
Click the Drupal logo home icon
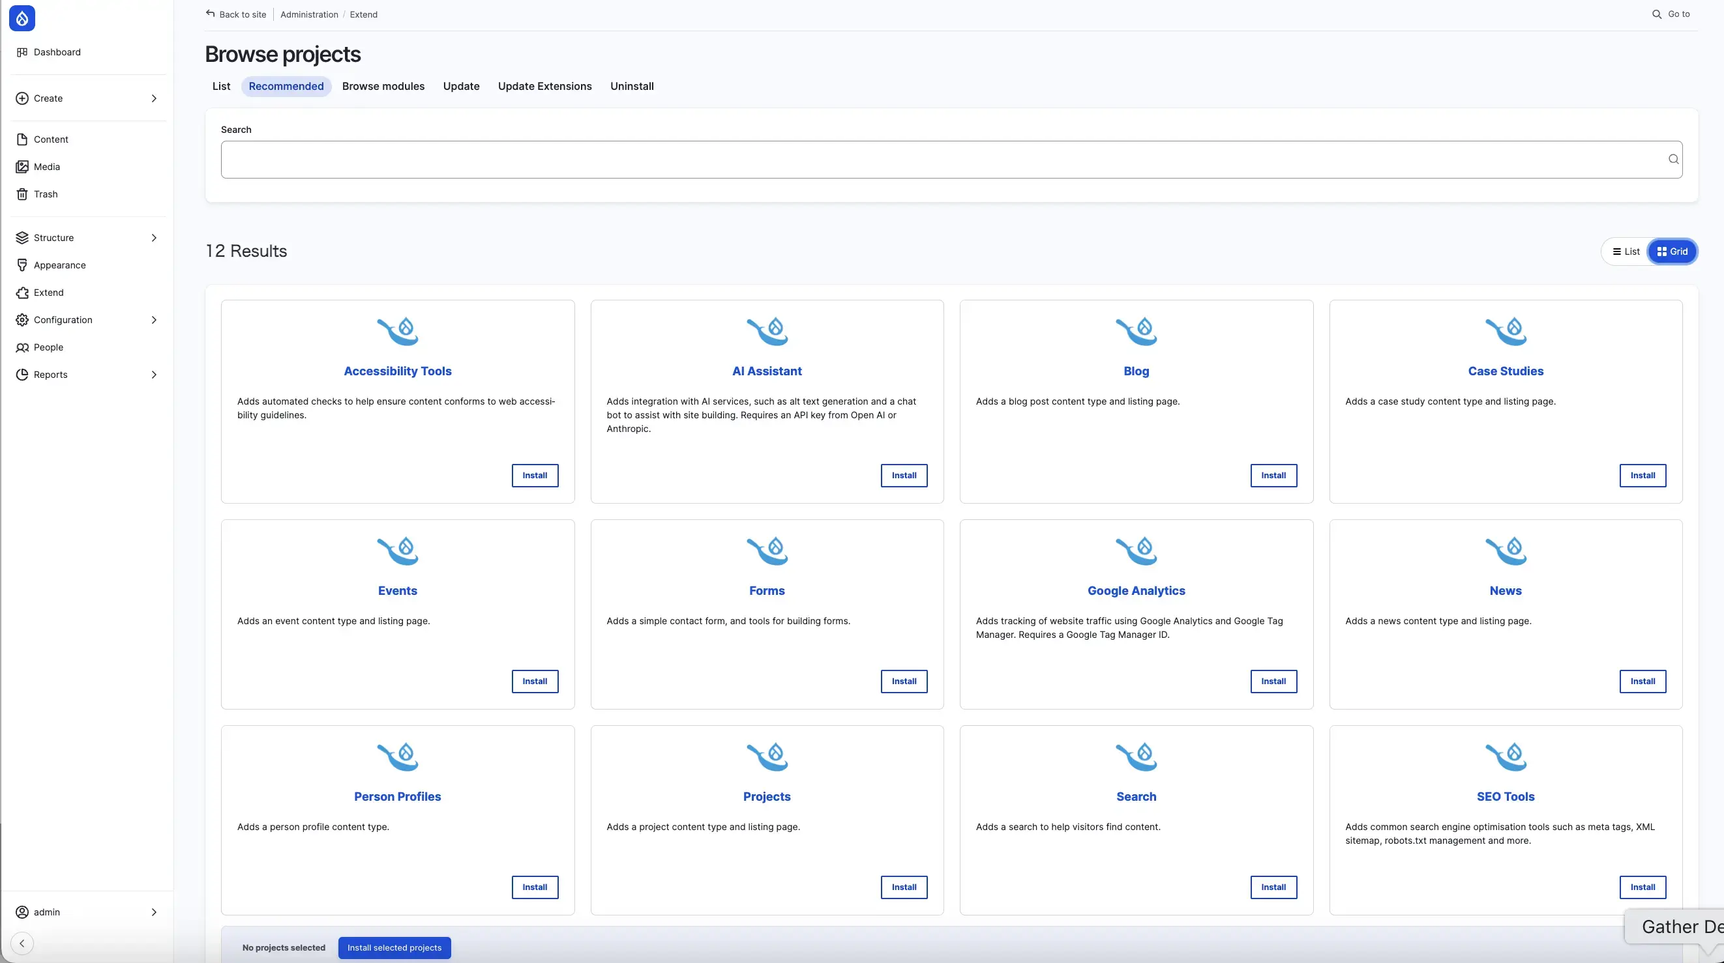(x=22, y=19)
